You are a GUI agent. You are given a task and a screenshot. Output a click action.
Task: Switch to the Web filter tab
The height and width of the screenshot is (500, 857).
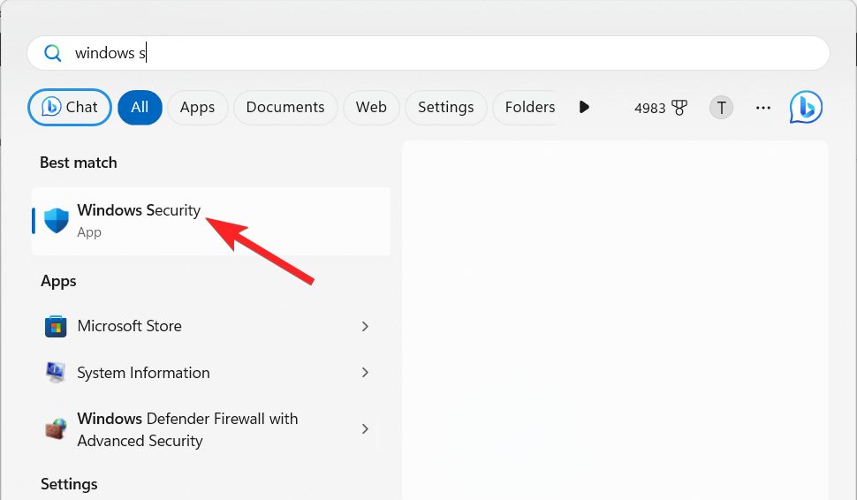tap(371, 107)
